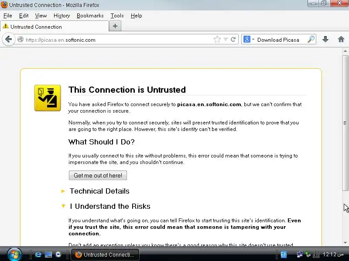Click the scrollbar up arrow
The width and height of the screenshot is (349, 261).
pyautogui.click(x=345, y=51)
